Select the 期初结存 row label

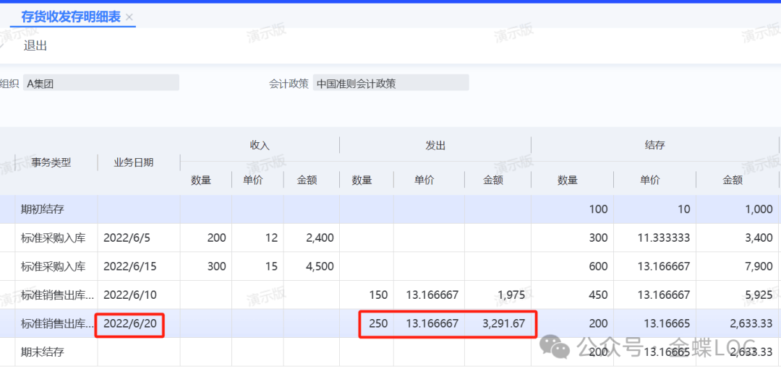point(43,209)
